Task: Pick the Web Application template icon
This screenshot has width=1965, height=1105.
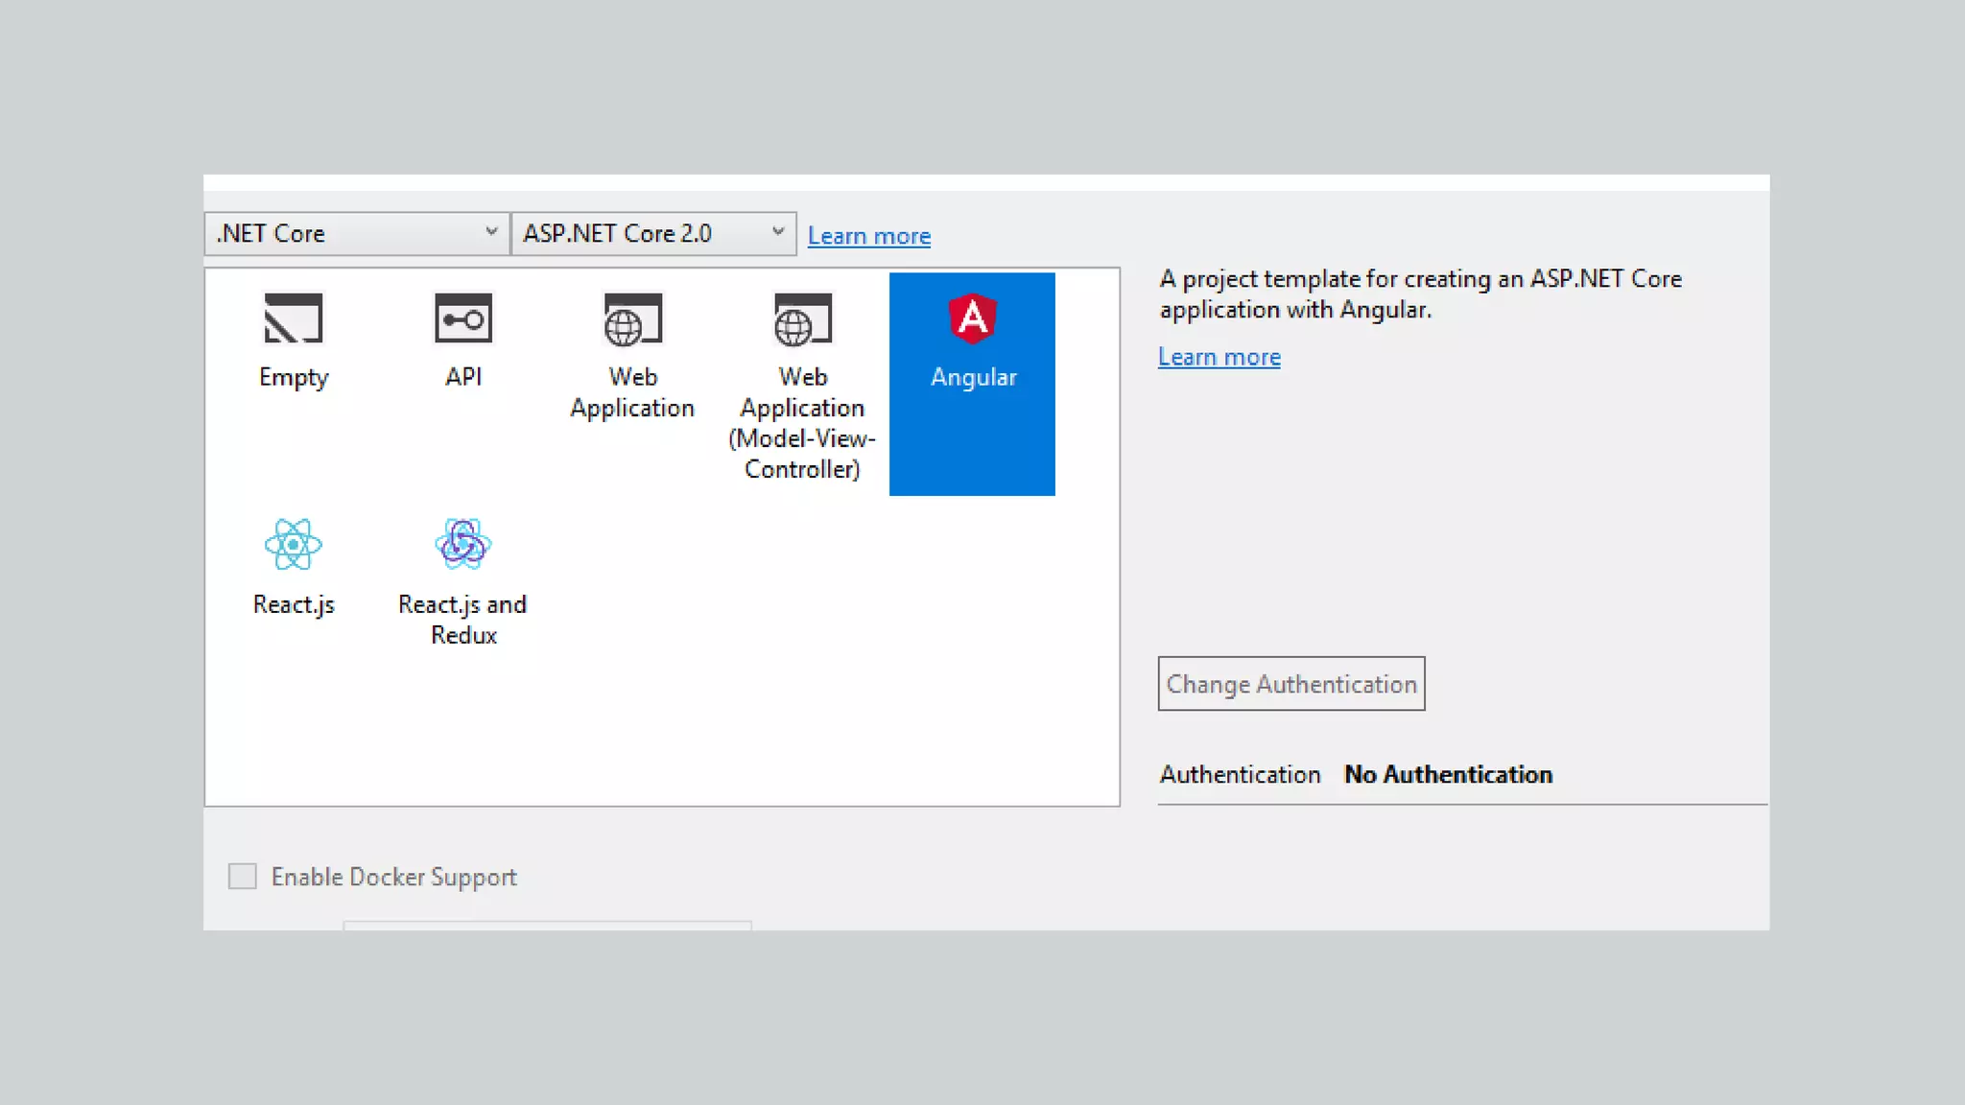Action: point(633,318)
